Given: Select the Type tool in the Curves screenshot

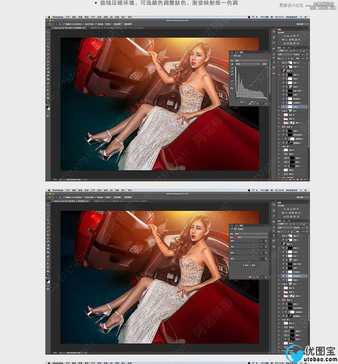Looking at the screenshot, I should (x=48, y=87).
